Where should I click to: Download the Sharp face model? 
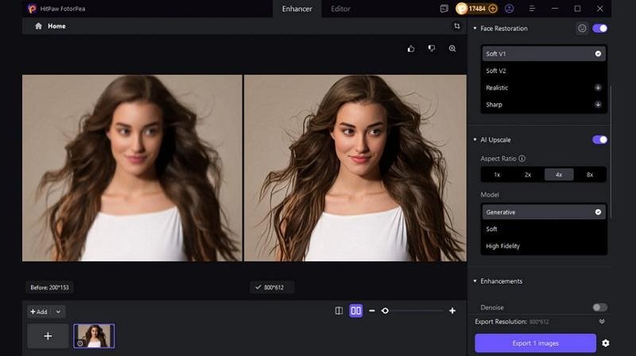click(x=598, y=105)
